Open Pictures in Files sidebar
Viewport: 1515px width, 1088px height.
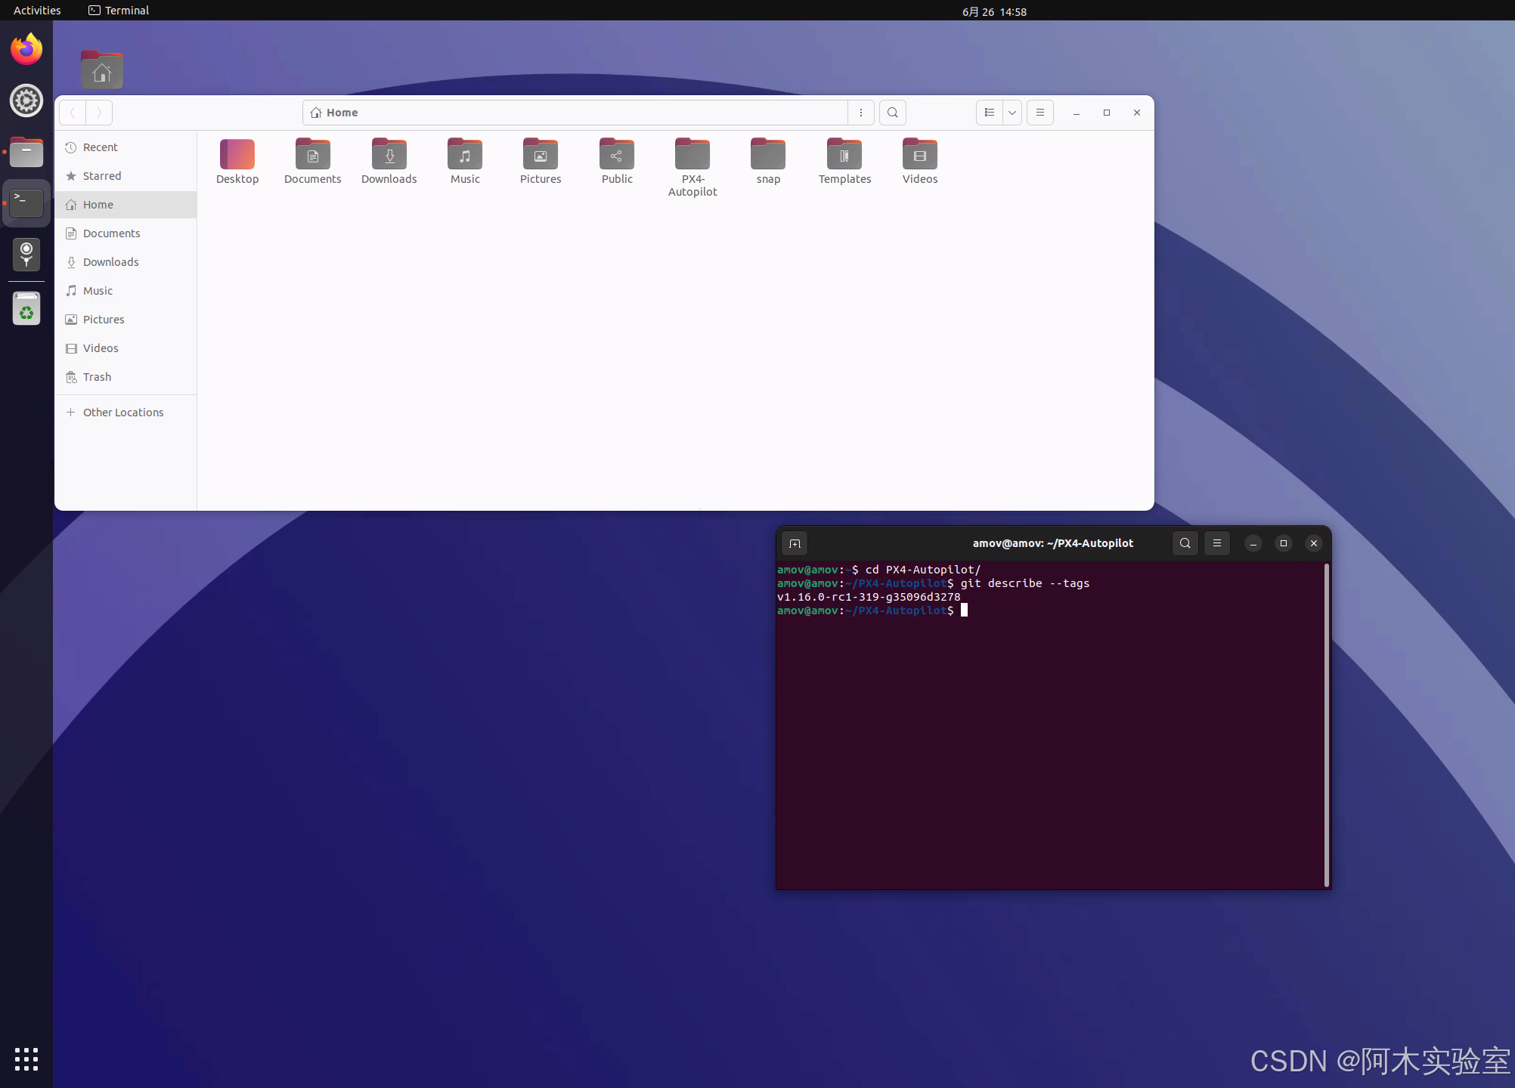click(x=125, y=320)
